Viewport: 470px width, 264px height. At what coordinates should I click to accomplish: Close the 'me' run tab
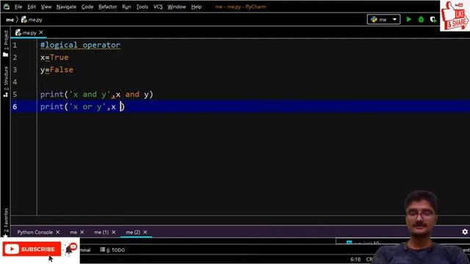click(x=82, y=232)
